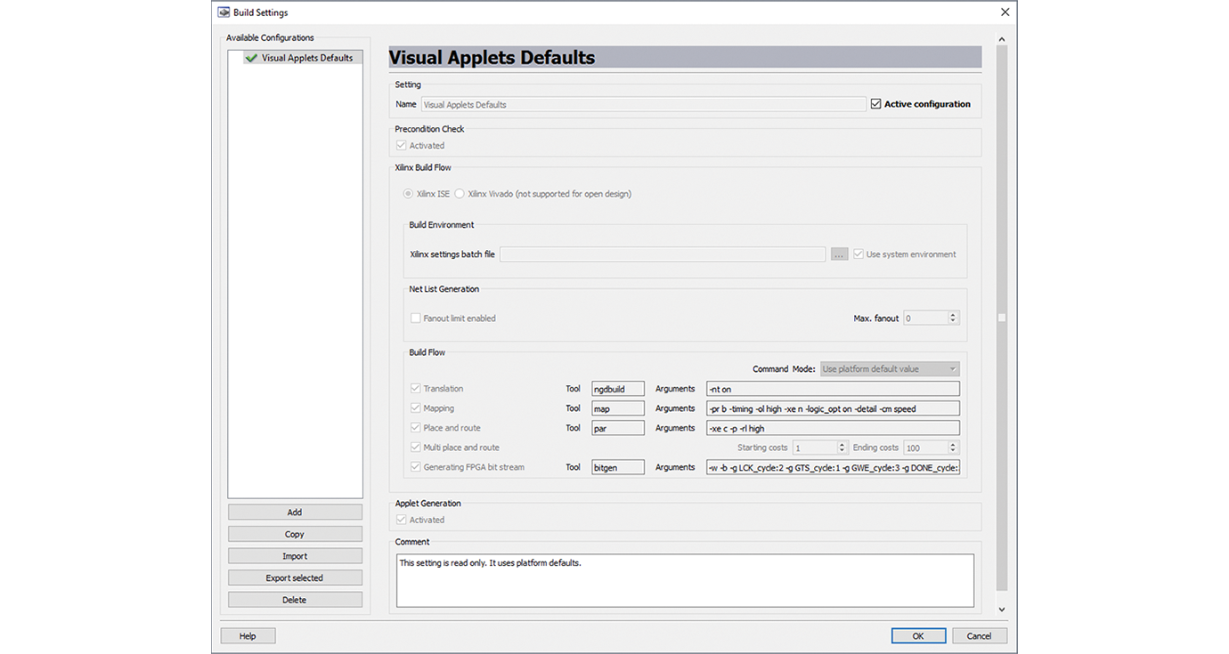Click Place and route Arguments field

[x=833, y=428]
